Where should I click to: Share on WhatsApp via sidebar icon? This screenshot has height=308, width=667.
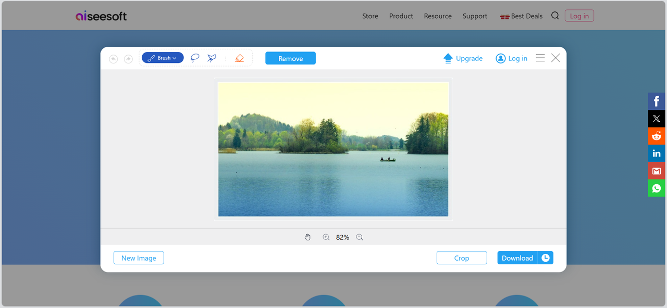657,188
